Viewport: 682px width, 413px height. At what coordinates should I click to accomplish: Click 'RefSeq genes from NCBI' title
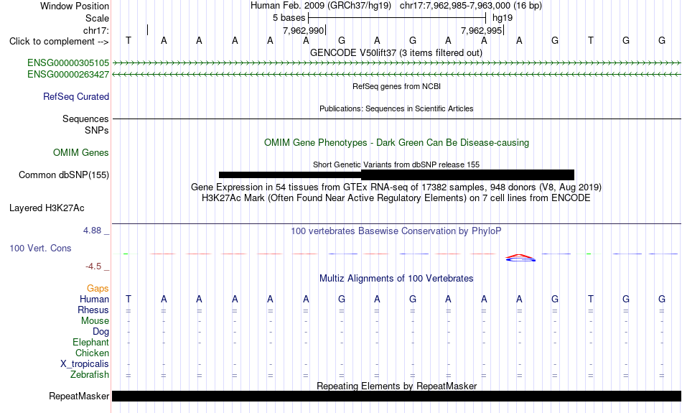point(397,86)
